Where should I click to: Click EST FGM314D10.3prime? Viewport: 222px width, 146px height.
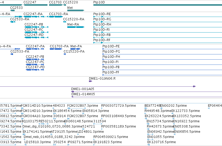[x=22, y=113]
